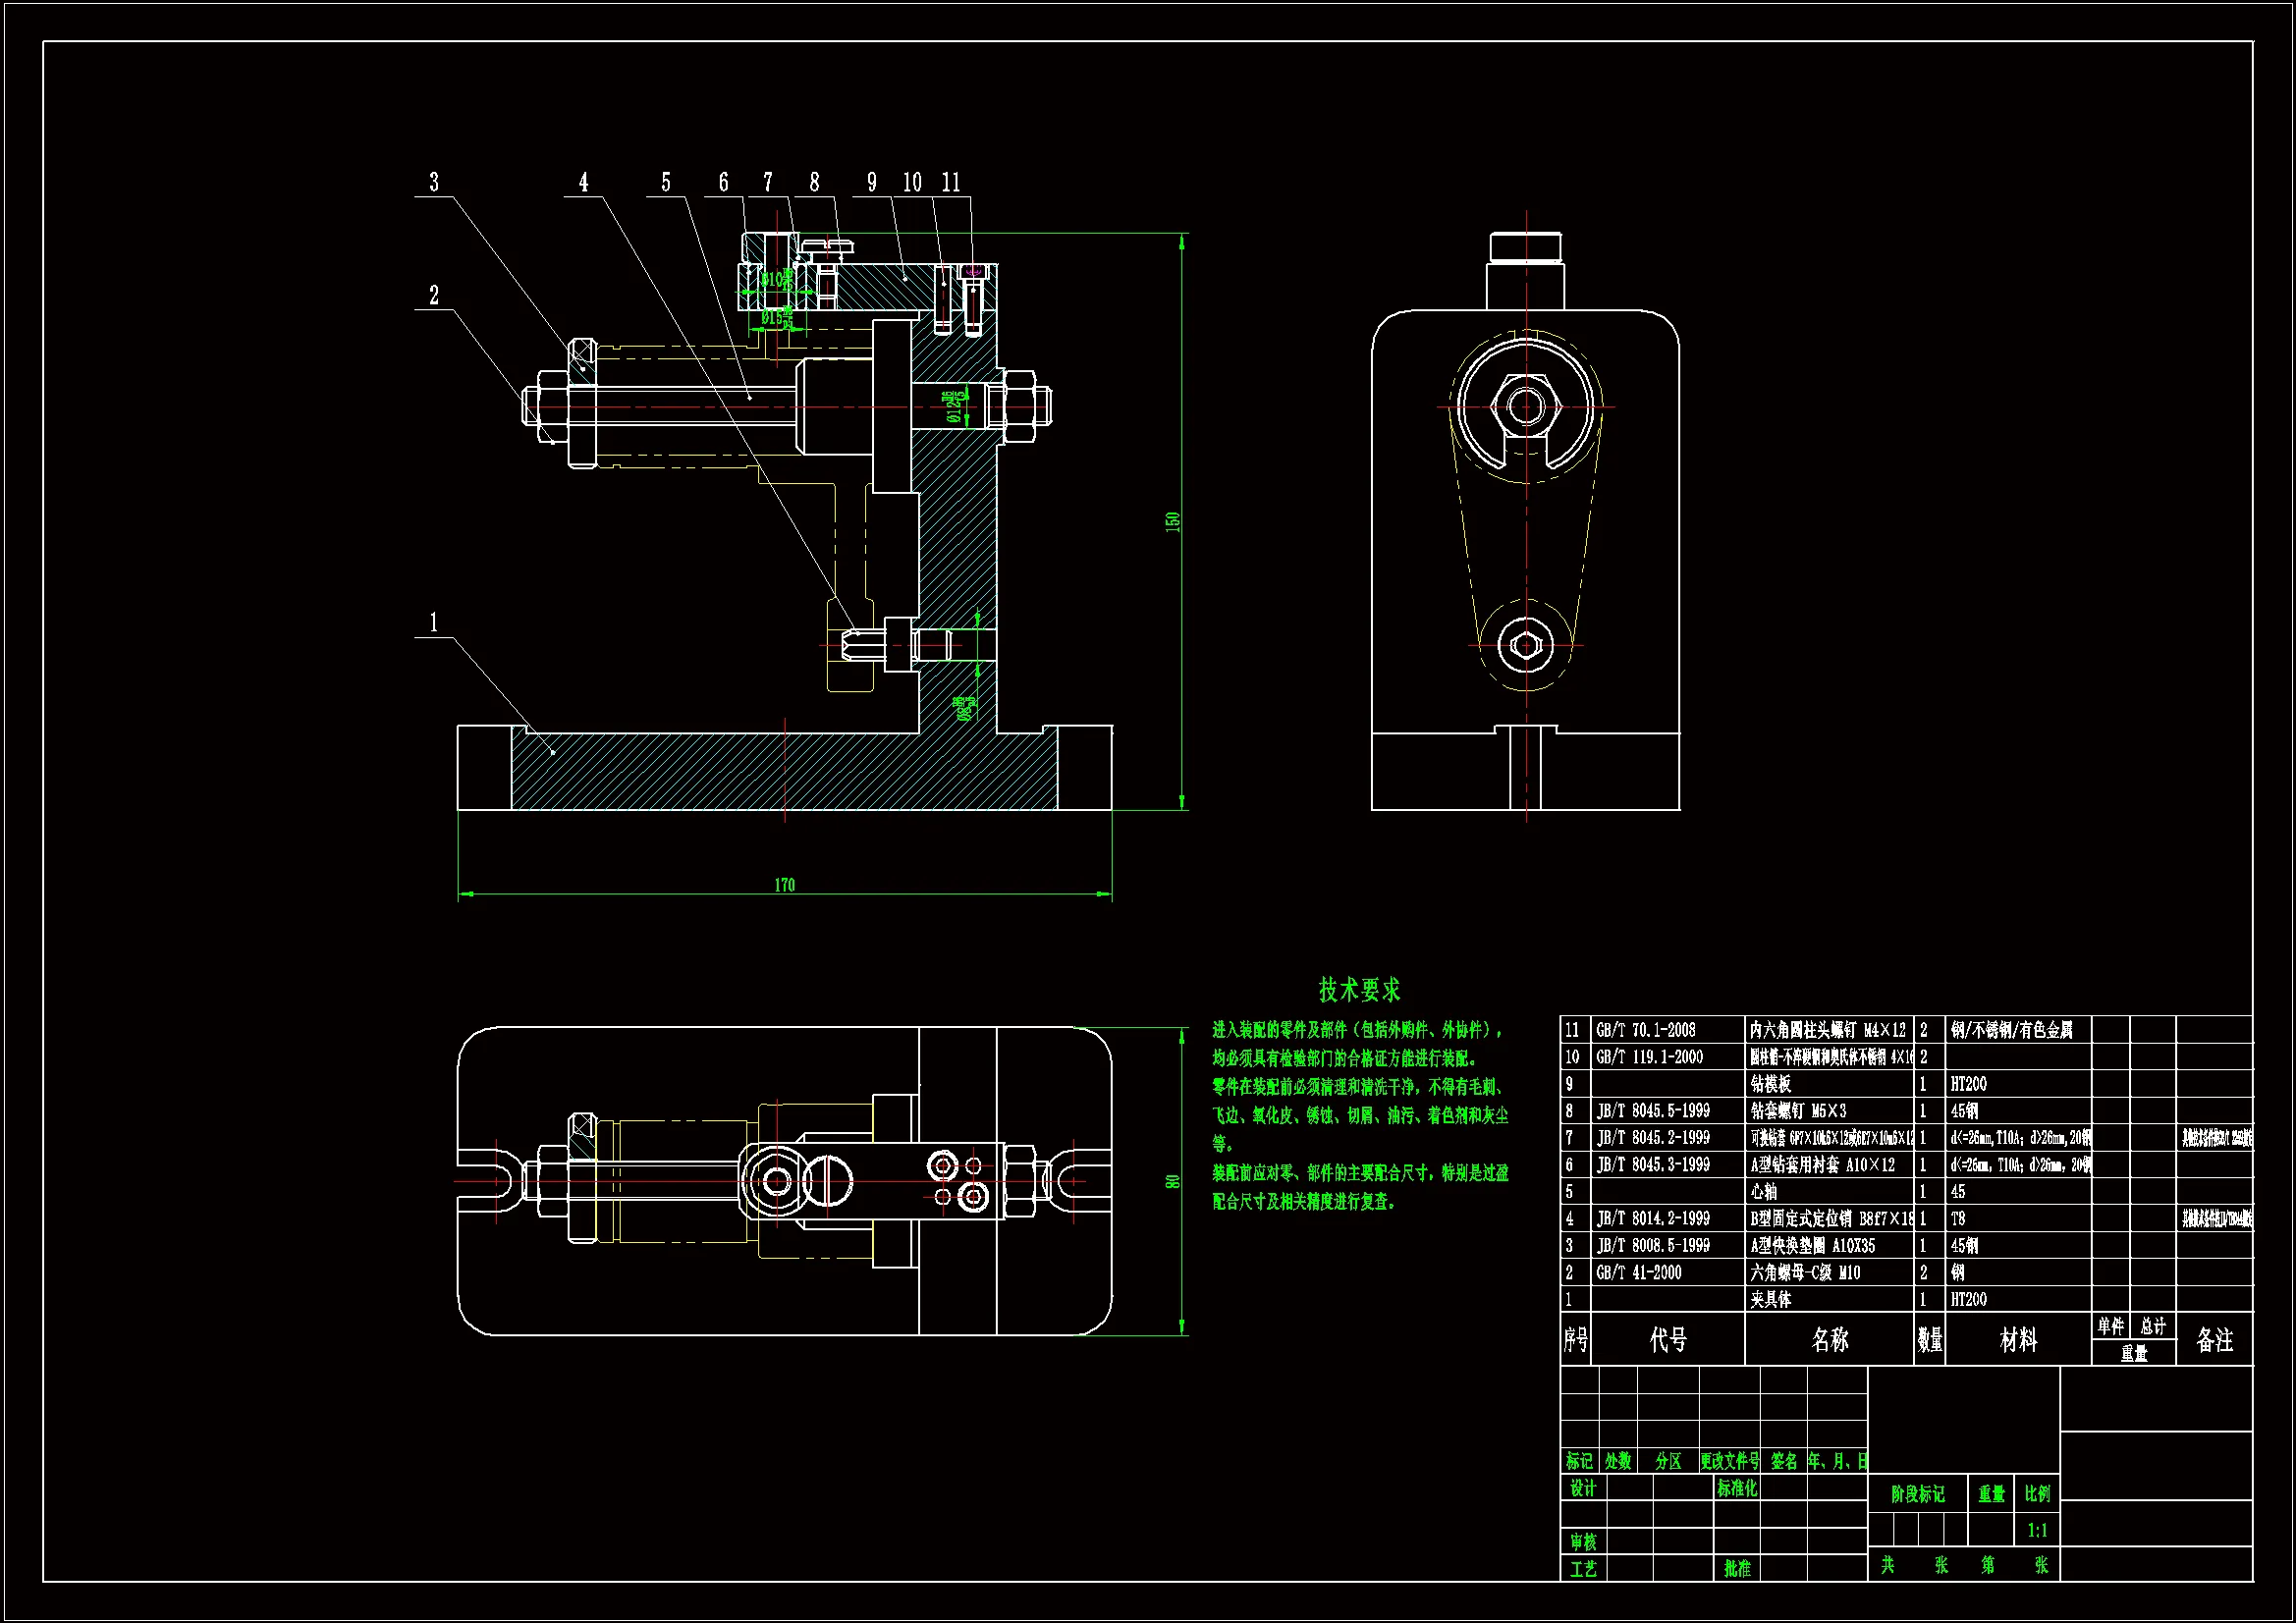Select the 1:1 scale value cell
The width and height of the screenshot is (2296, 1623).
coord(2037,1530)
